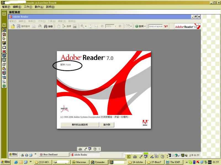The height and width of the screenshot is (165, 221).
Task: Click the yellow and blue arrows sidebar icon
Action: pos(4,30)
